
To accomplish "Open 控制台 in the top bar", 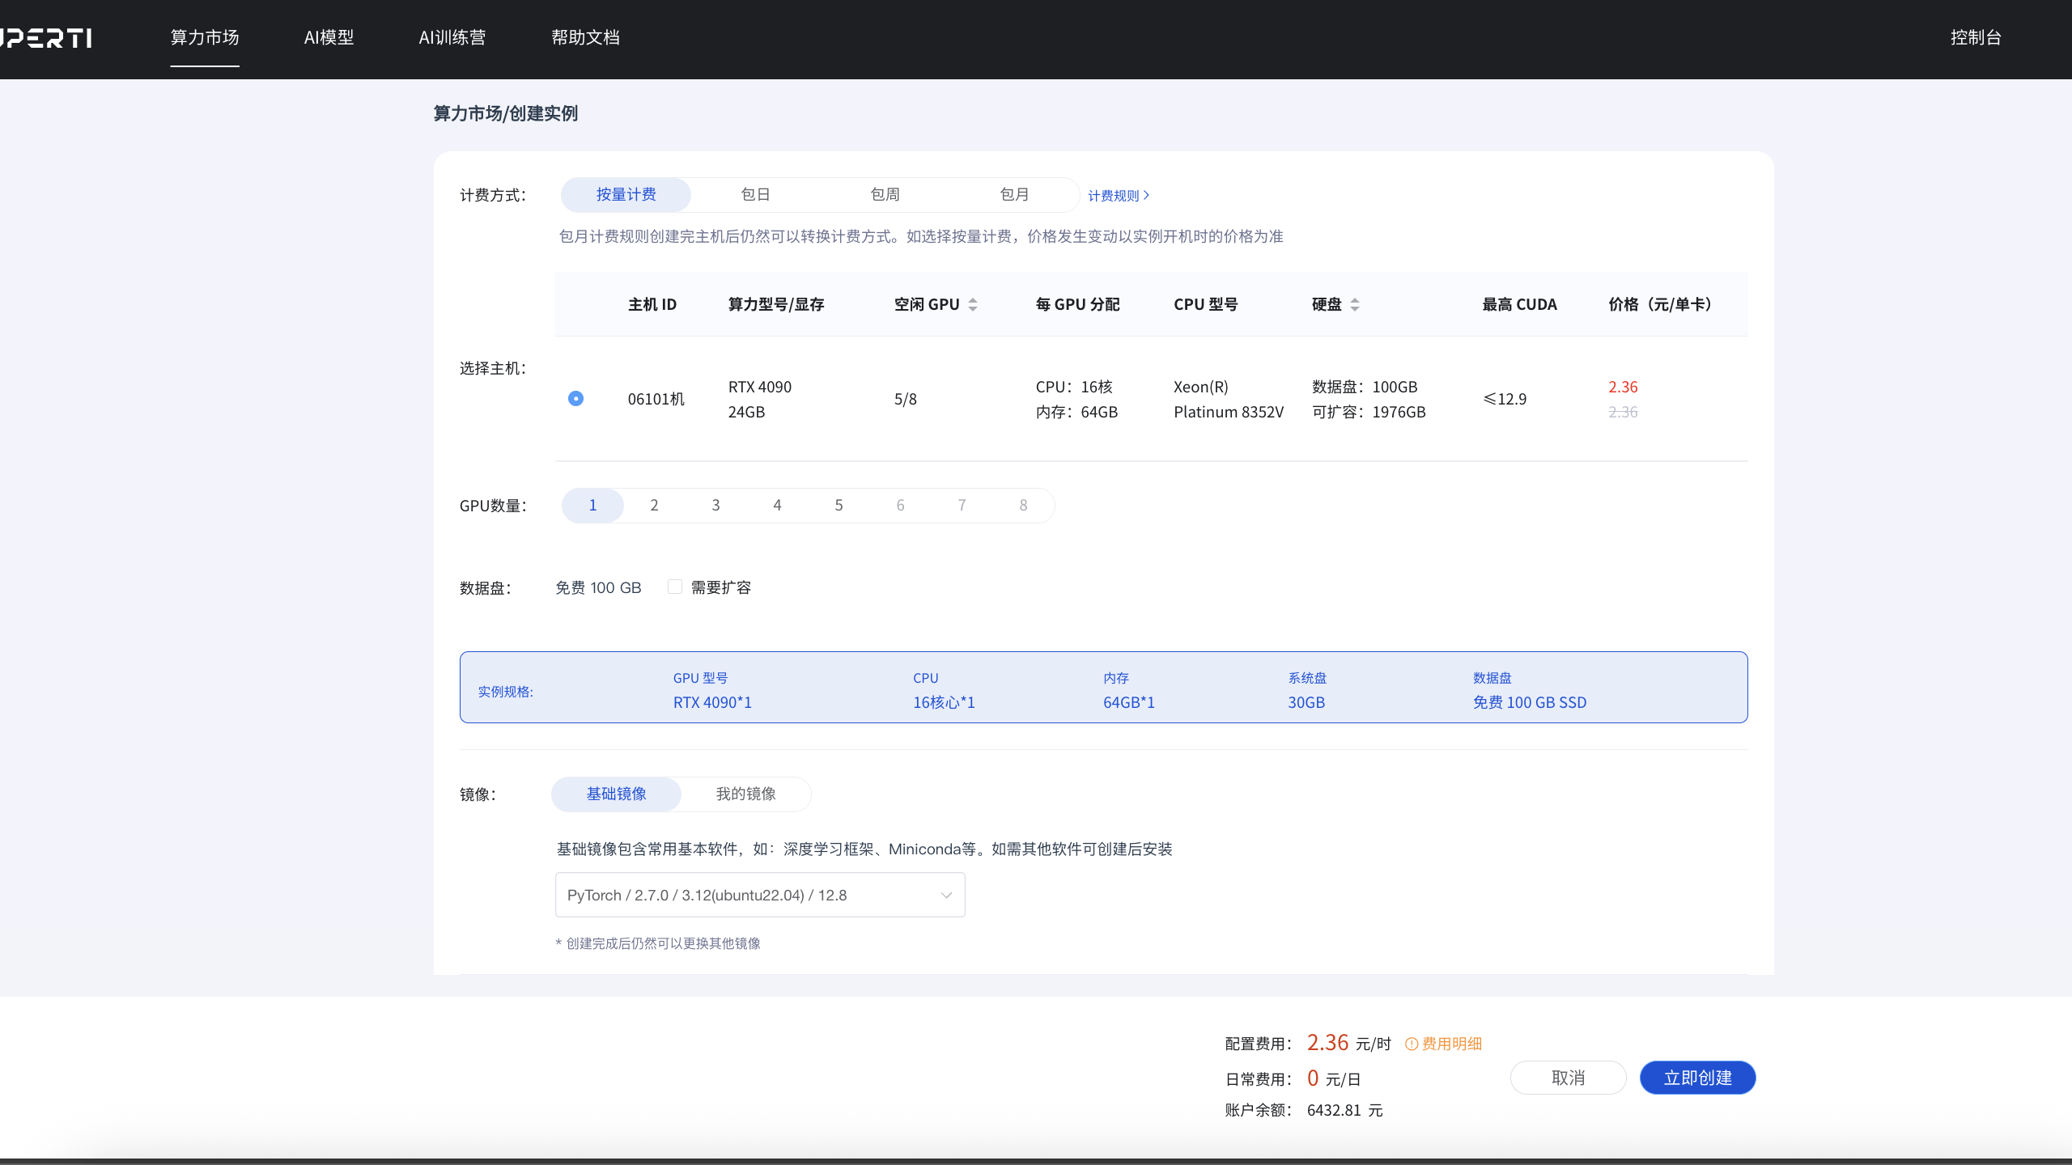I will click(x=1976, y=38).
